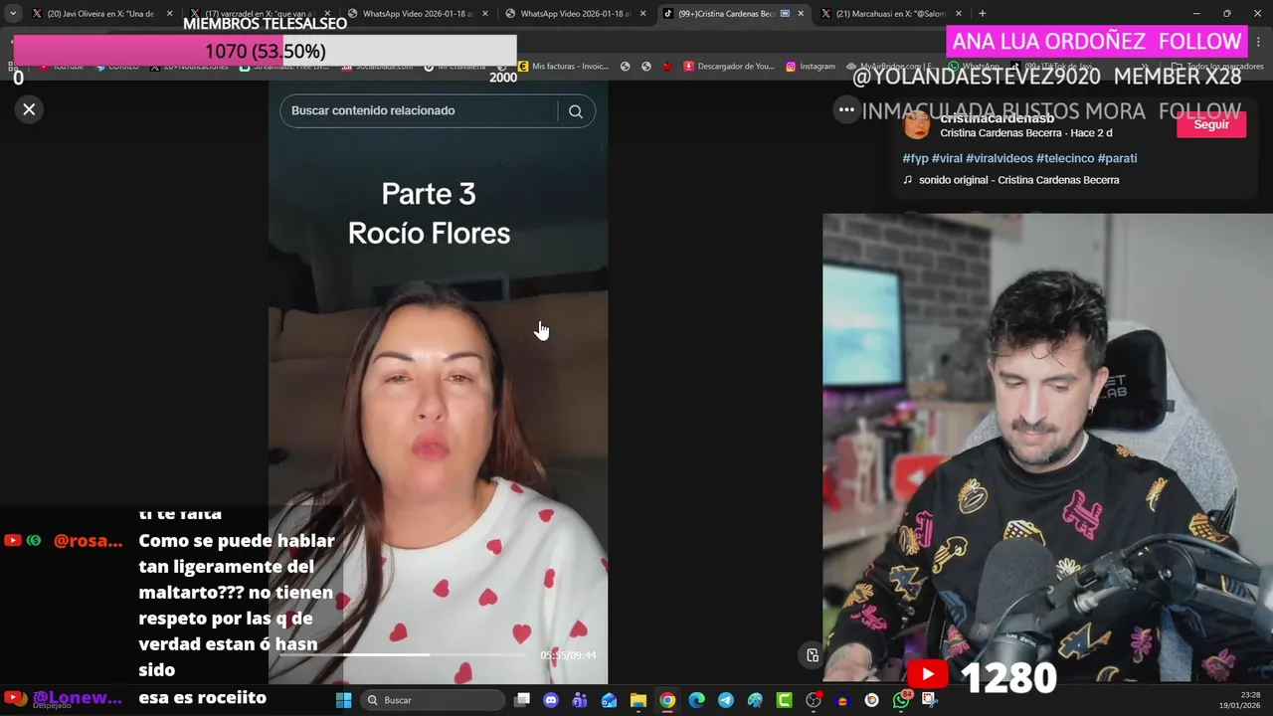This screenshot has height=716, width=1273.
Task: Open Microsoft Edge from the taskbar
Action: click(x=696, y=700)
